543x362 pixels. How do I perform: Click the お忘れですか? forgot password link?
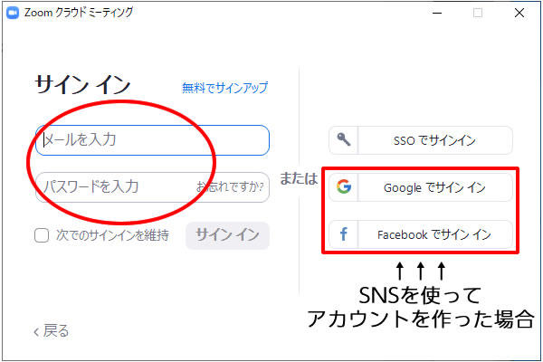[x=231, y=187]
